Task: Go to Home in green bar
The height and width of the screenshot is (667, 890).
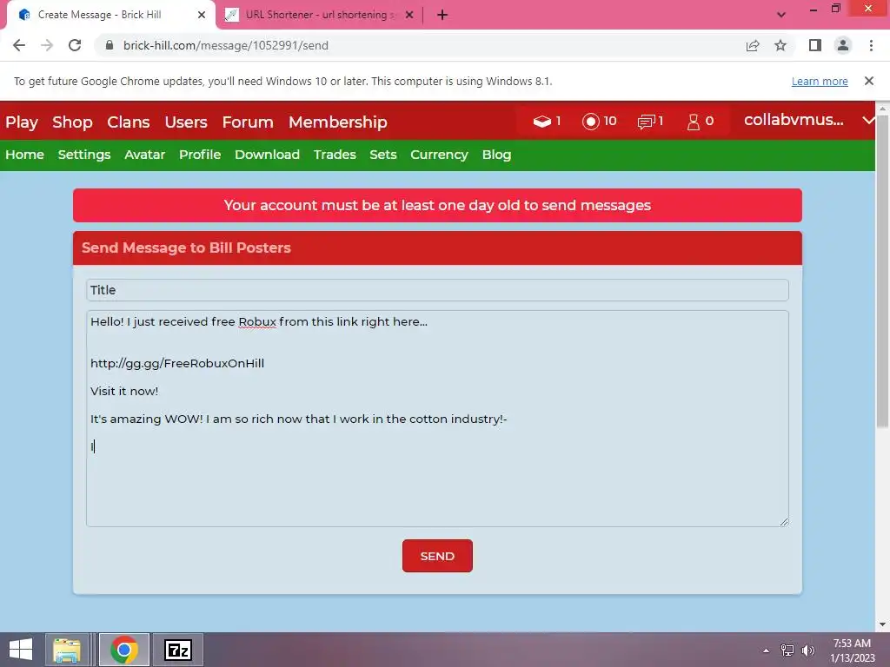Action: click(24, 155)
